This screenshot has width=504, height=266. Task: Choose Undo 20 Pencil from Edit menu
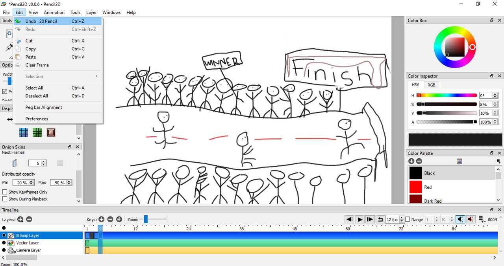[x=57, y=21]
